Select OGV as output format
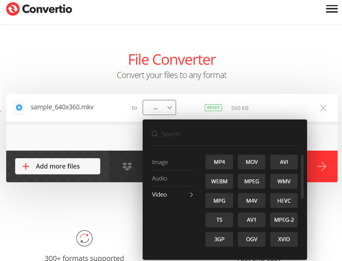342x261 pixels. 252,239
